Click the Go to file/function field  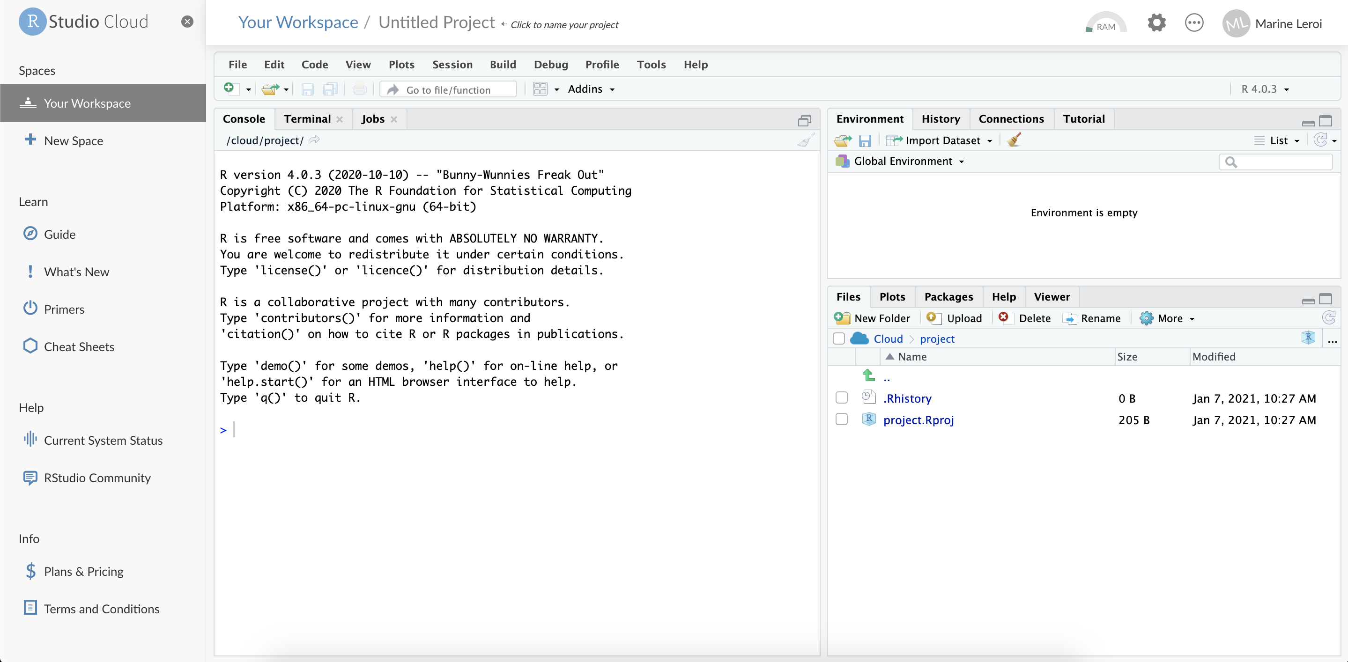(448, 89)
